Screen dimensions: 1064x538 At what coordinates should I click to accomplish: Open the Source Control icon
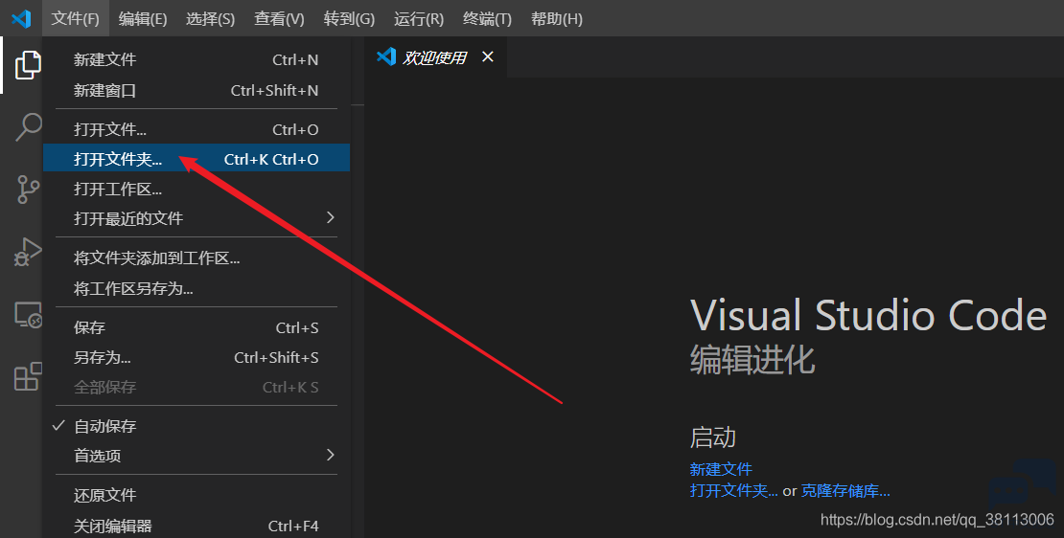pos(27,189)
